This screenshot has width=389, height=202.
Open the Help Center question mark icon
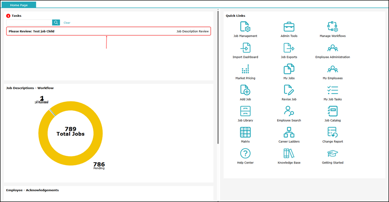pos(245,153)
